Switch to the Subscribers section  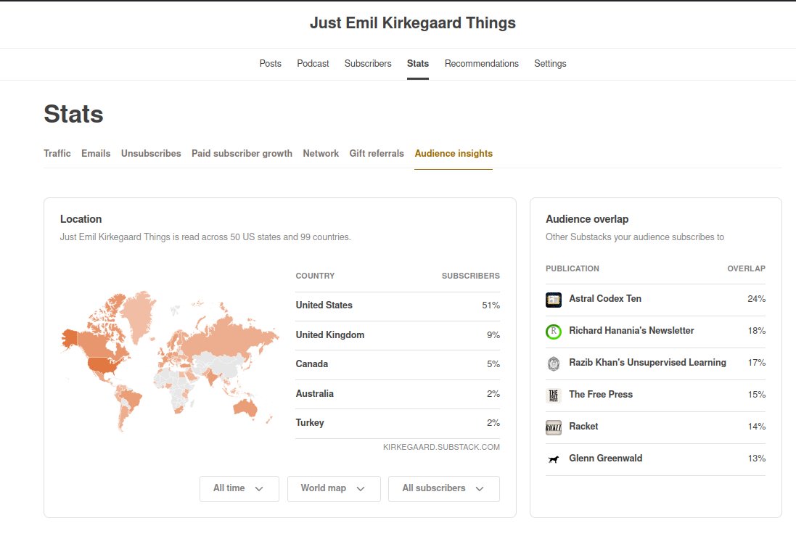368,63
